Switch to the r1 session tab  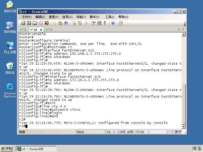pyautogui.click(x=23, y=30)
